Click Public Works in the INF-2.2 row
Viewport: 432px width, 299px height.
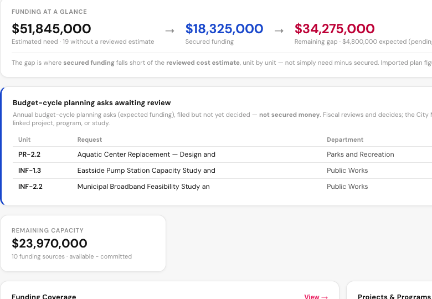(347, 187)
